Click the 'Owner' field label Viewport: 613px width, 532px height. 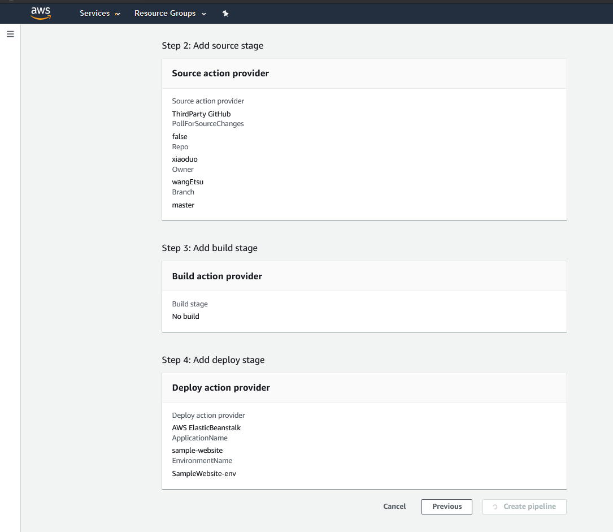tap(183, 170)
